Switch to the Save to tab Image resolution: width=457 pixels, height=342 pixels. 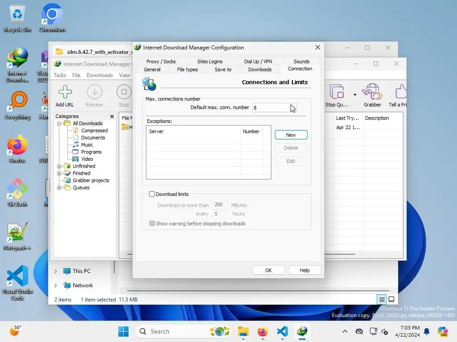223,69
